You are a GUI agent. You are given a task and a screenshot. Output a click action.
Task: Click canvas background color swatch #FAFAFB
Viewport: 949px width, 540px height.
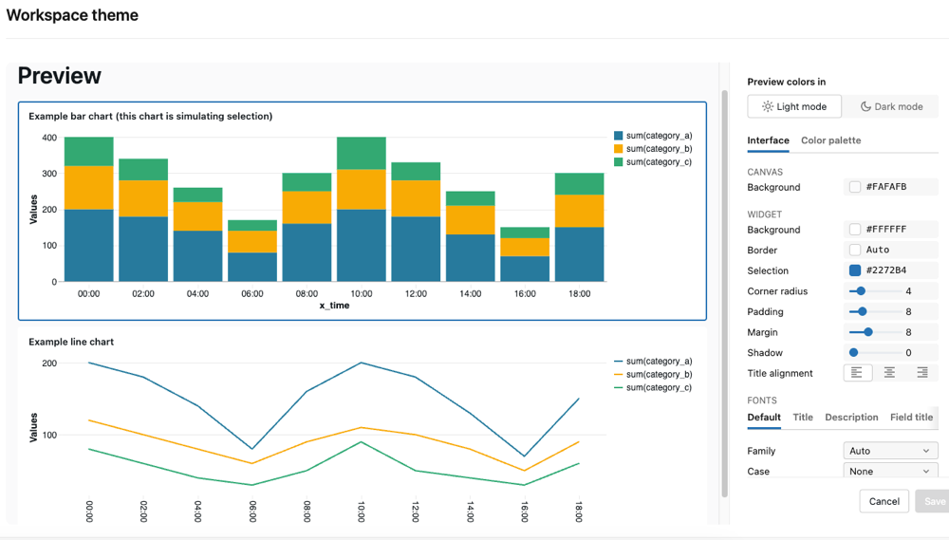tap(855, 187)
